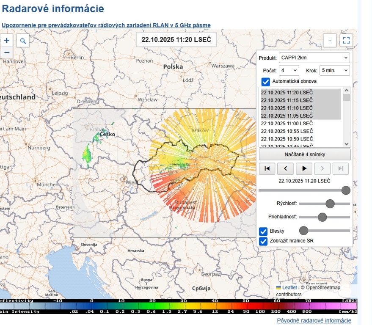Image resolution: width=372 pixels, height=325 pixels.
Task: Click the Načítané 4 snímky button
Action: (x=305, y=154)
